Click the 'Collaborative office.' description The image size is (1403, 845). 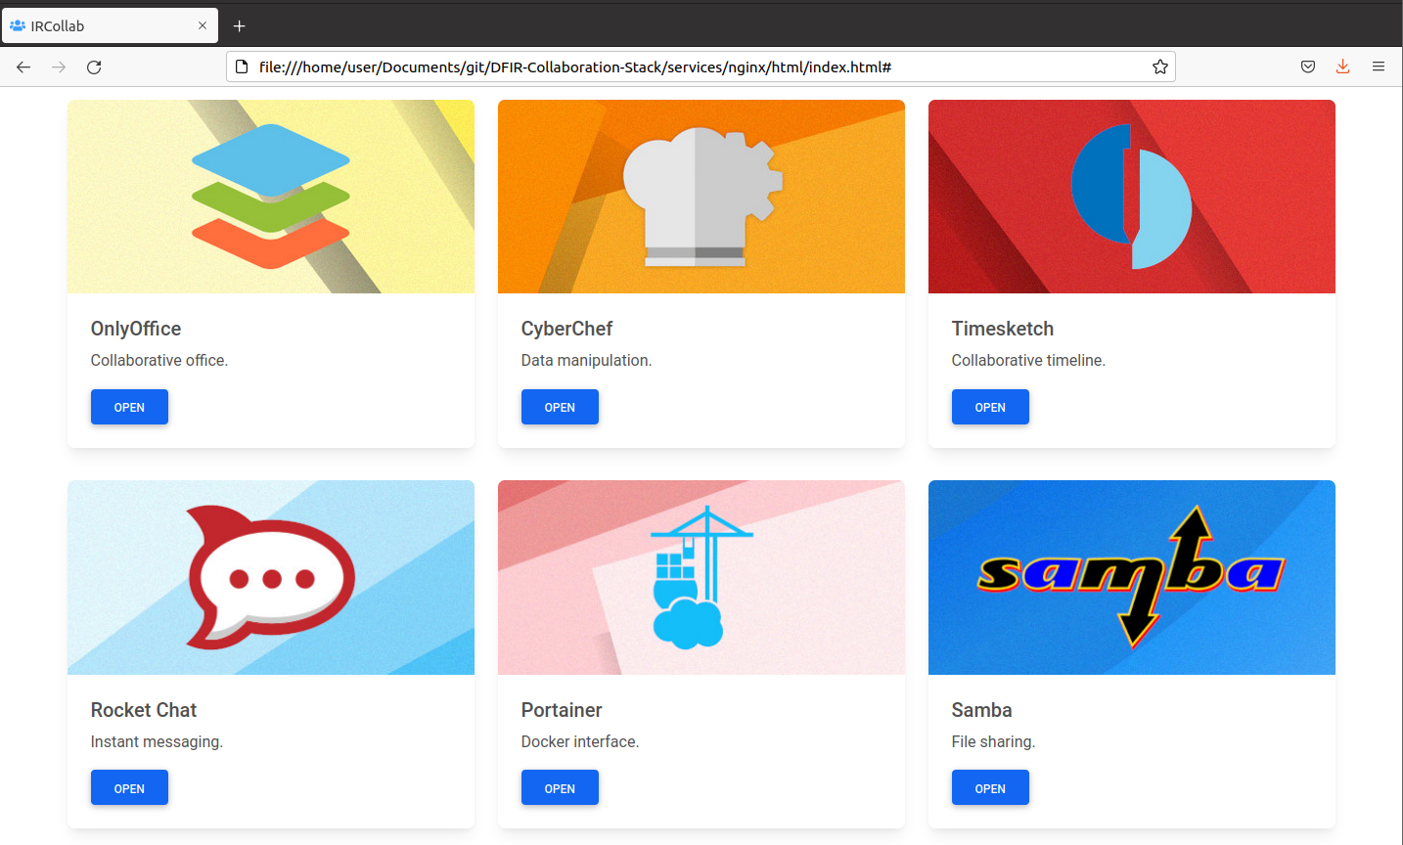click(x=159, y=360)
